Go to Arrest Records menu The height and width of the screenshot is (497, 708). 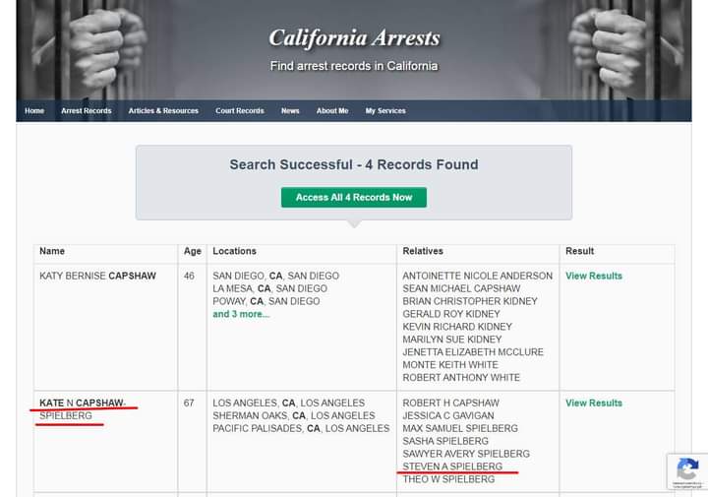pyautogui.click(x=87, y=111)
